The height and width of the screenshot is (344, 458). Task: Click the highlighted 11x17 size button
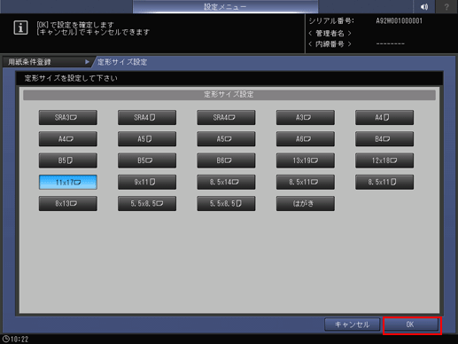[x=68, y=182]
